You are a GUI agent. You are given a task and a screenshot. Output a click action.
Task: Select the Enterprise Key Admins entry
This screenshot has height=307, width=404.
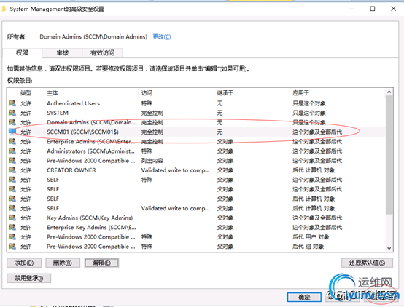tap(197, 227)
